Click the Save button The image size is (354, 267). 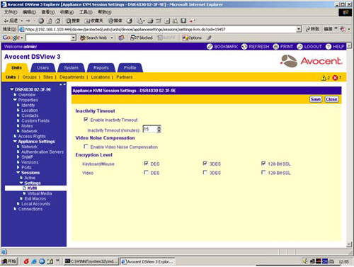pos(316,99)
